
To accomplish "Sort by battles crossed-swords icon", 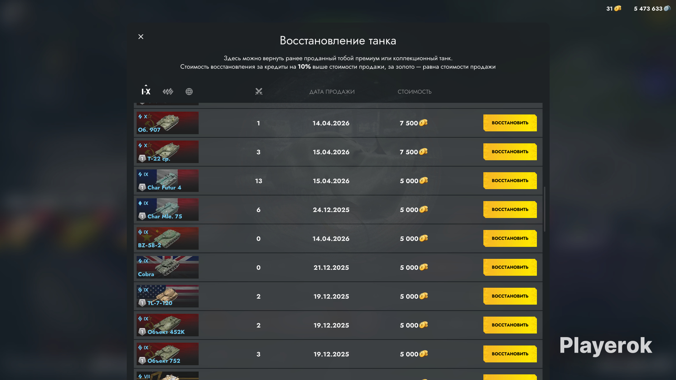I will coord(259,92).
